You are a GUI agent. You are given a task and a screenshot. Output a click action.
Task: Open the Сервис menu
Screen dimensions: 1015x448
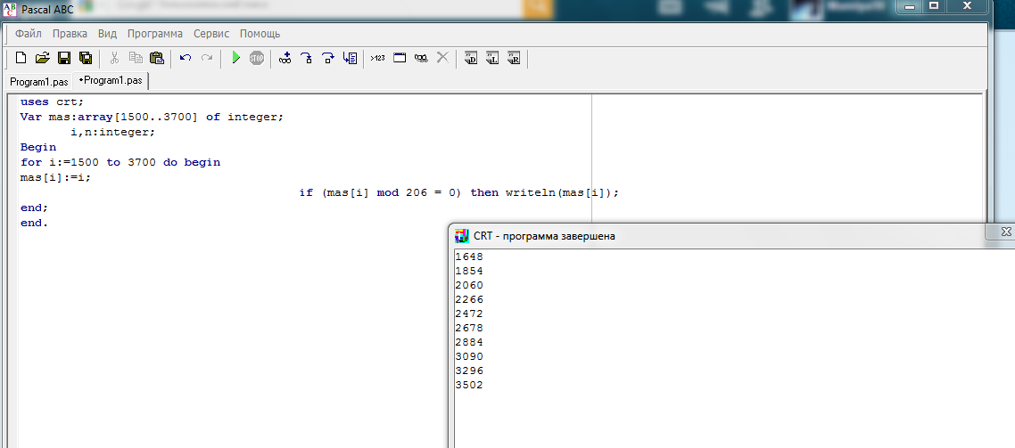(211, 34)
